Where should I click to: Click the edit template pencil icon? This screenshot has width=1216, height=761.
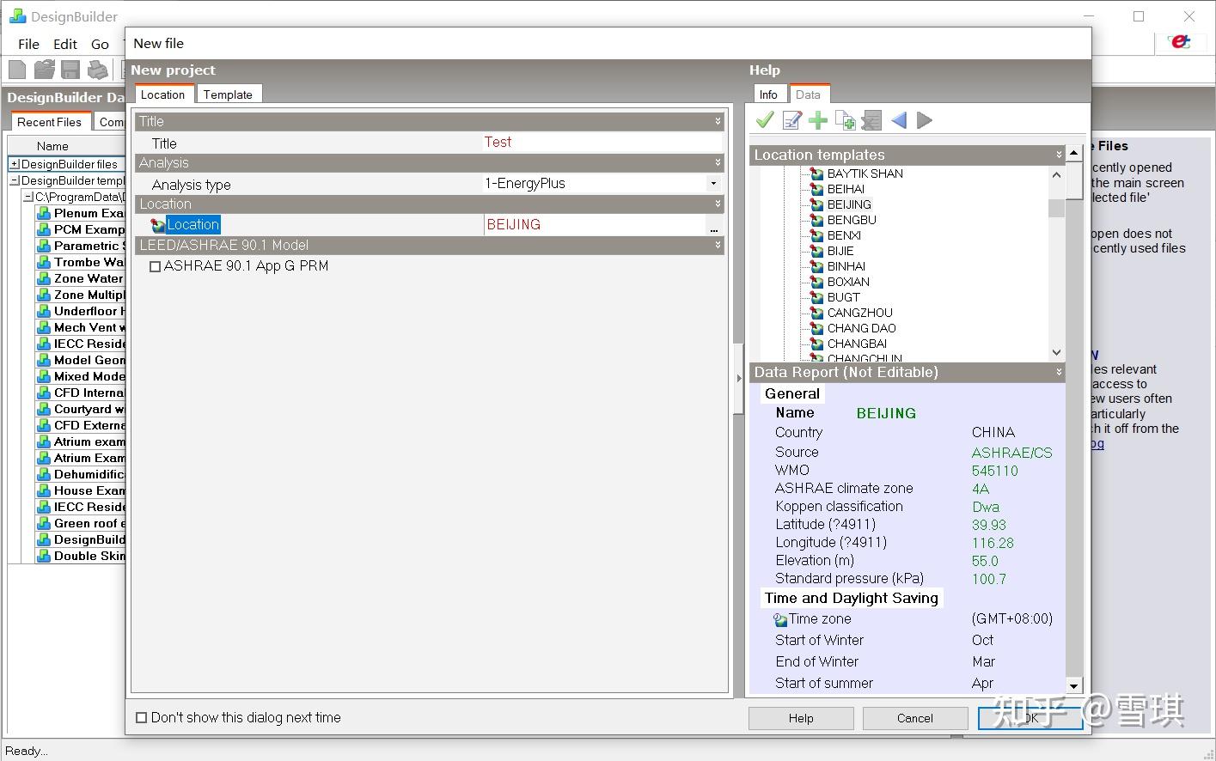coord(791,120)
